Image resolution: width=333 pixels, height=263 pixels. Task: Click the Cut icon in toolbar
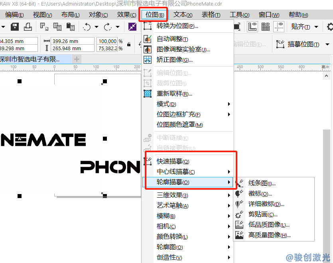[44, 27]
